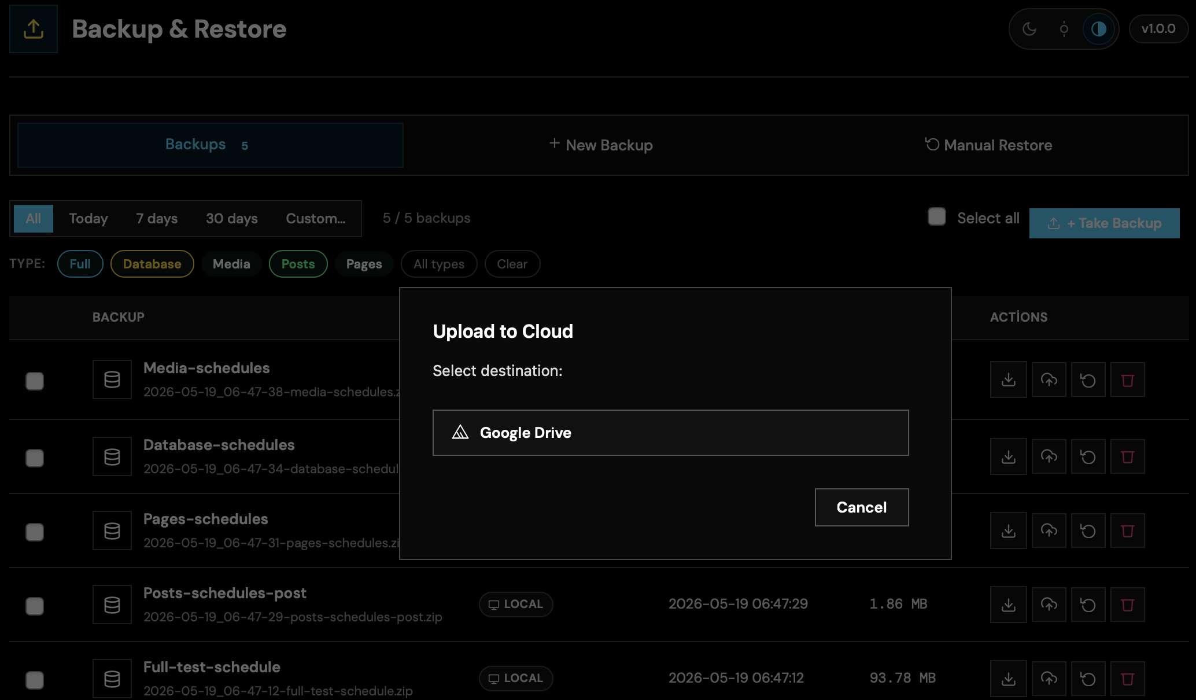Open the New Backup tab
Viewport: 1196px width, 700px height.
click(601, 145)
